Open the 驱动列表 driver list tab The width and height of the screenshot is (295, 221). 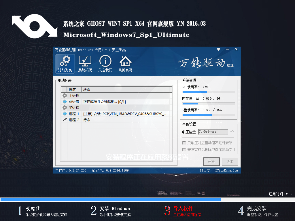point(65,64)
